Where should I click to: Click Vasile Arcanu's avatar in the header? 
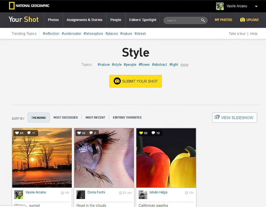[x=220, y=6]
